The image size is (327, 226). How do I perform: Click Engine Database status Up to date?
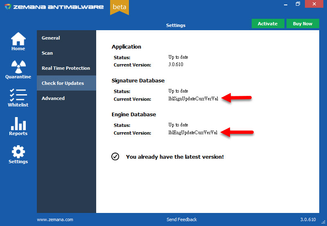click(x=178, y=125)
